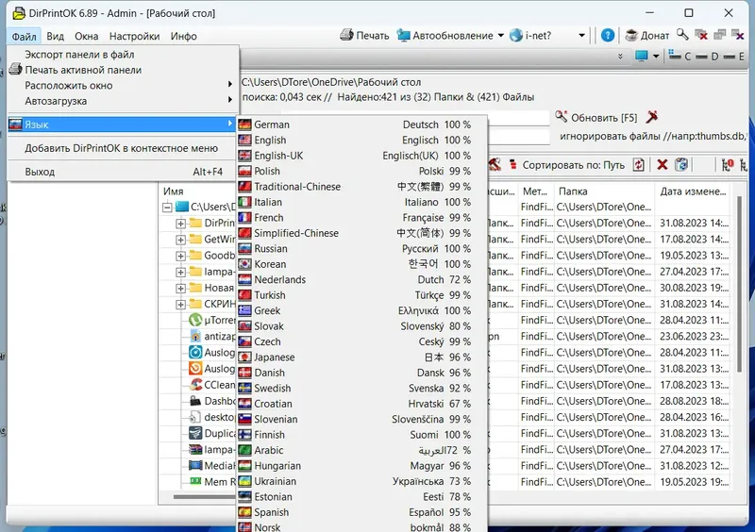Select drive E in the drive bar
Viewport: 755px width, 532px height.
(x=734, y=57)
